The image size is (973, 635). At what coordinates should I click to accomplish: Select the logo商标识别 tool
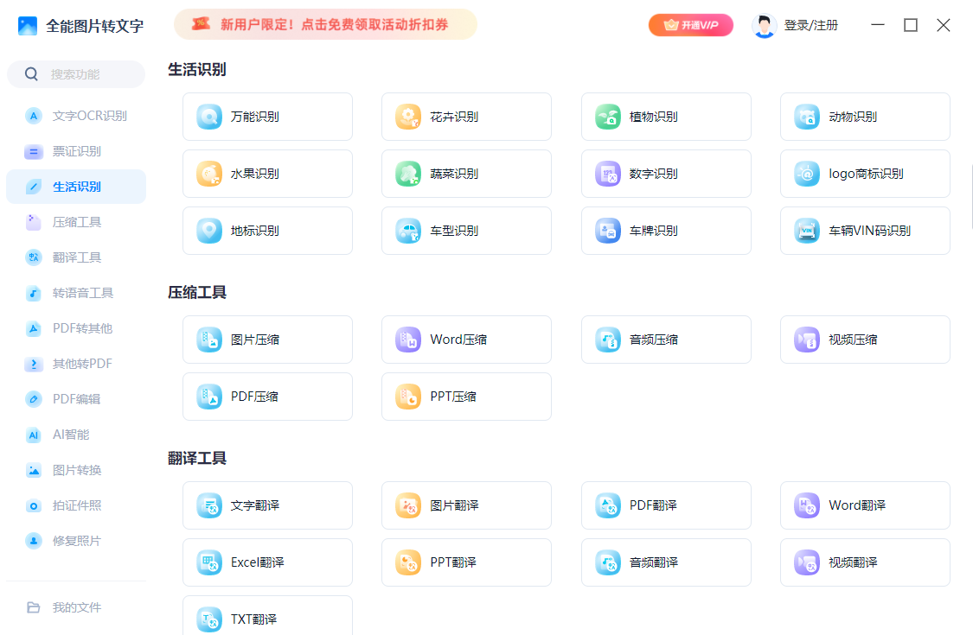864,174
